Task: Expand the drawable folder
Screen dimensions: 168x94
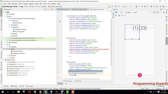Action: click(7, 47)
